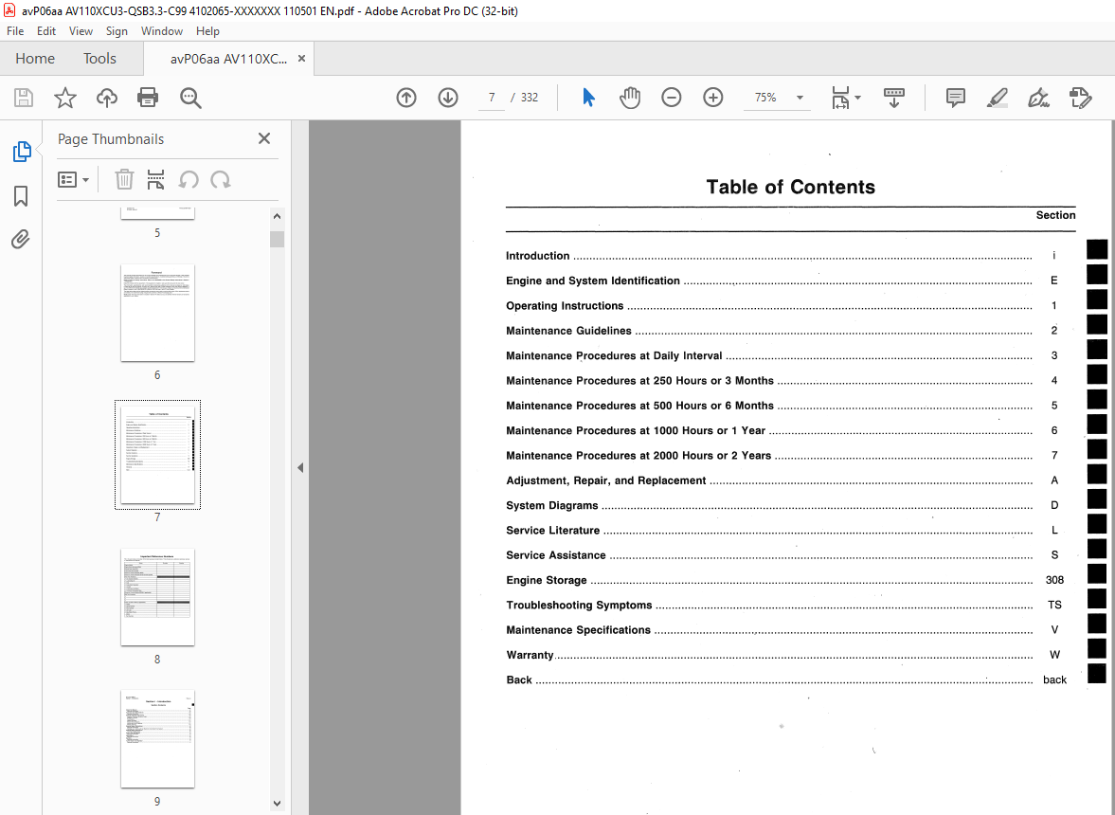Open the Stamp tool icon
This screenshot has width=1115, height=815.
pyautogui.click(x=1080, y=98)
